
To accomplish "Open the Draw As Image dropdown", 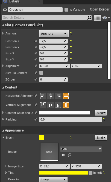I will (x=53, y=179).
